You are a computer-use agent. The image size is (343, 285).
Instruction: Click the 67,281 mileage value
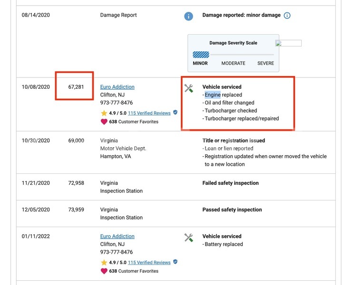click(76, 87)
